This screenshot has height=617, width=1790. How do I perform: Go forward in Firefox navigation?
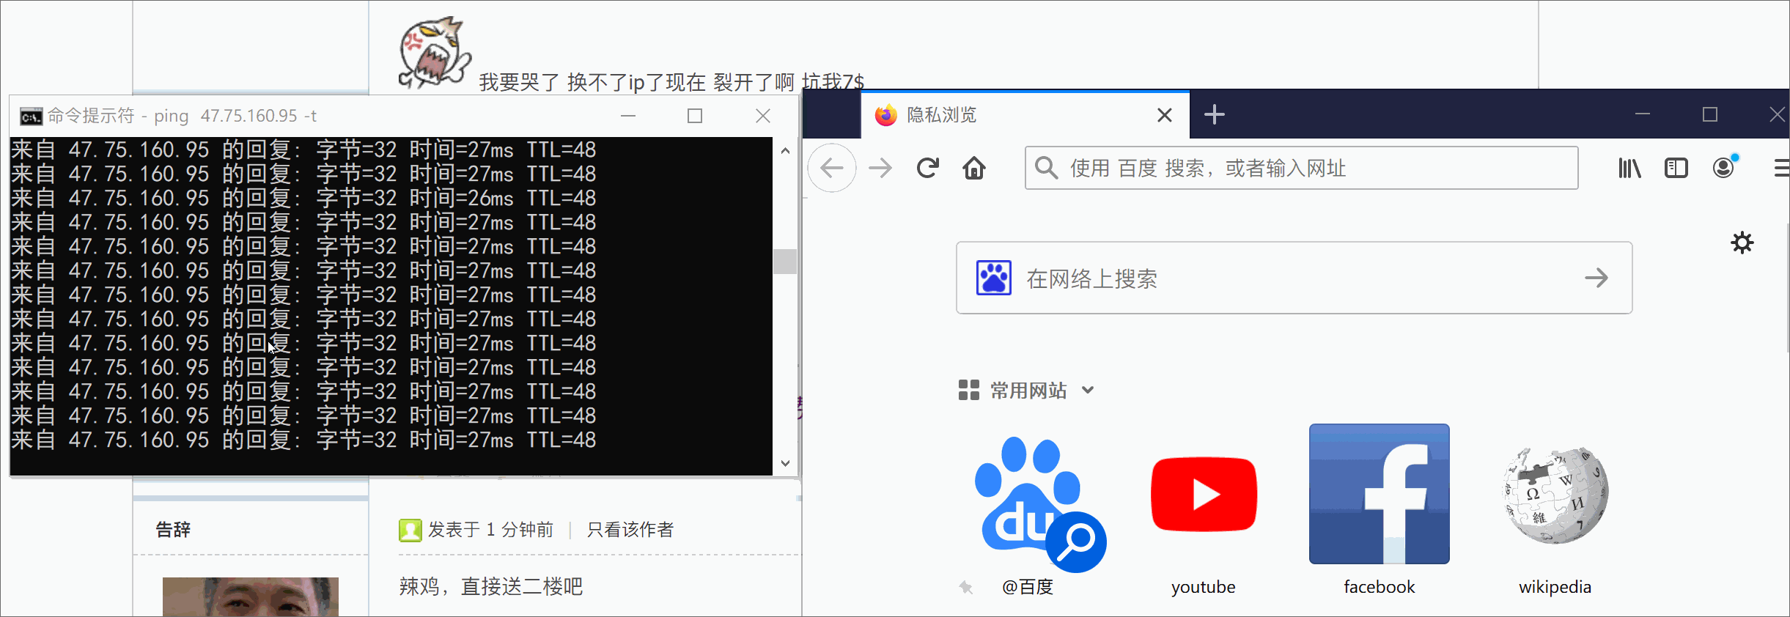880,169
